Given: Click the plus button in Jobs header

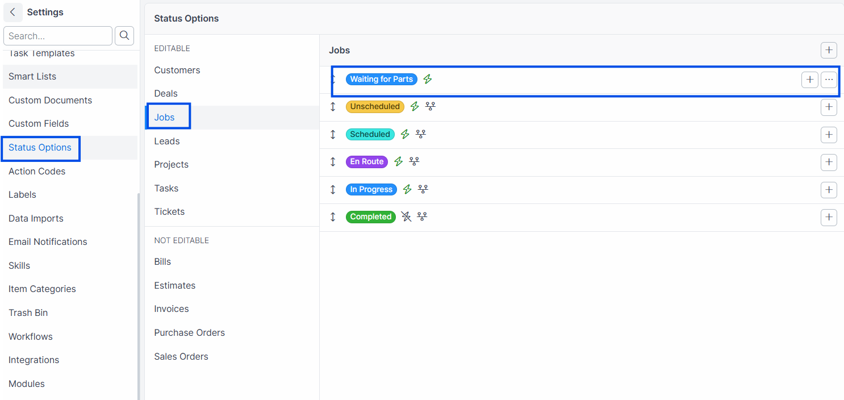Looking at the screenshot, I should click(x=829, y=51).
